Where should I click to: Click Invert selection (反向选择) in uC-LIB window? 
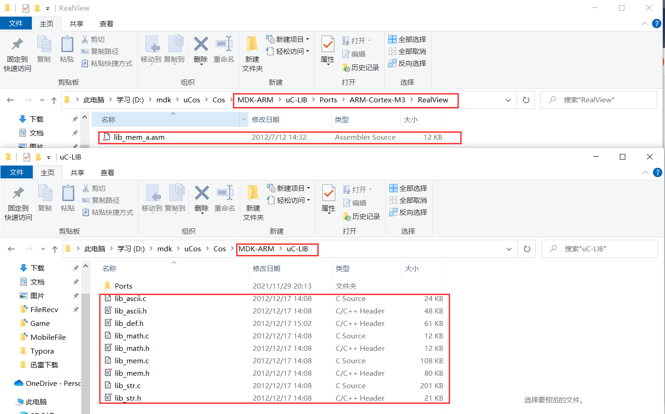(x=408, y=212)
